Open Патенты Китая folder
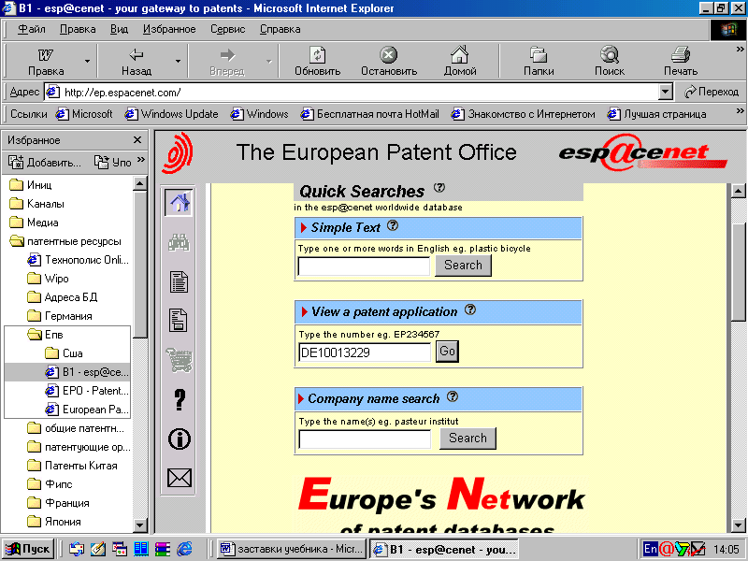Viewport: 748px width, 561px height. coord(73,466)
